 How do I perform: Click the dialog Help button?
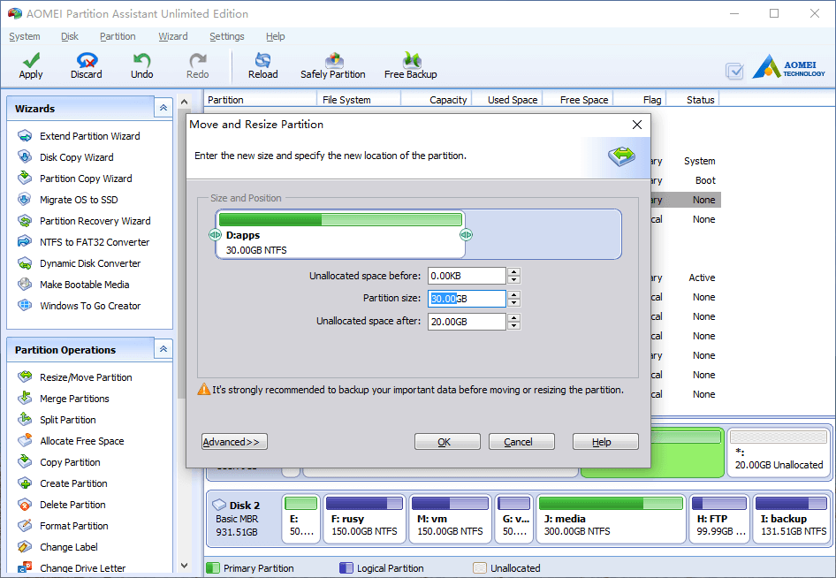(605, 442)
